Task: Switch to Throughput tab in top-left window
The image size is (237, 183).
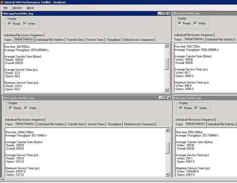Action: coord(113,40)
